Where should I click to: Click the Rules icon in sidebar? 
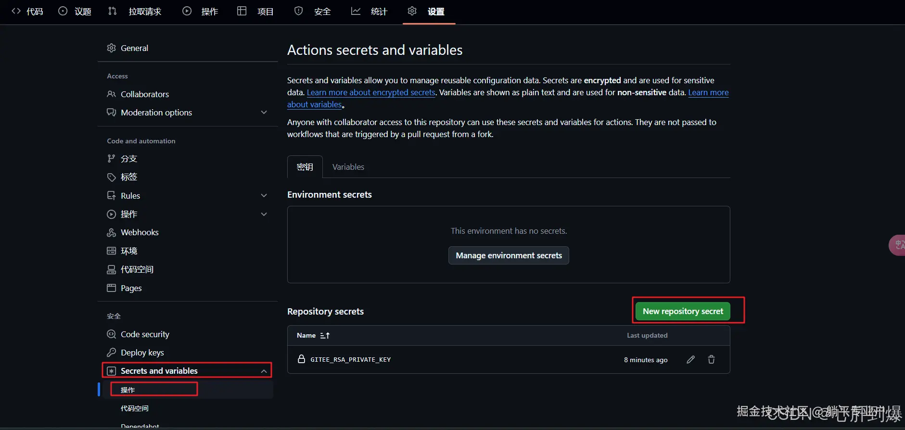pos(111,196)
